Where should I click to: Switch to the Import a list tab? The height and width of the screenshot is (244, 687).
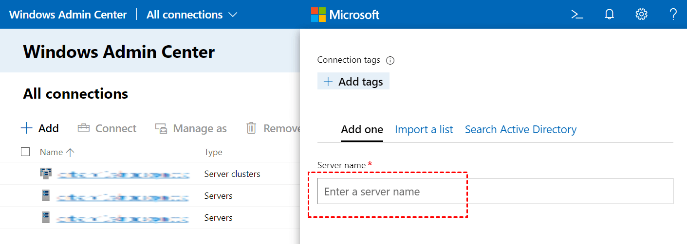click(x=424, y=129)
